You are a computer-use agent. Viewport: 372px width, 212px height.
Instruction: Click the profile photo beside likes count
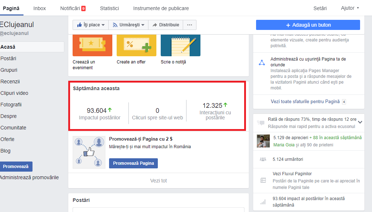pyautogui.click(x=263, y=141)
